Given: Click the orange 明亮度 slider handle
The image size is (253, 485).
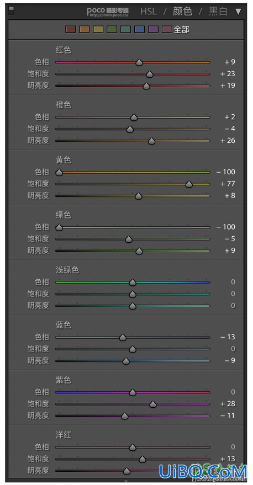Looking at the screenshot, I should [x=151, y=141].
